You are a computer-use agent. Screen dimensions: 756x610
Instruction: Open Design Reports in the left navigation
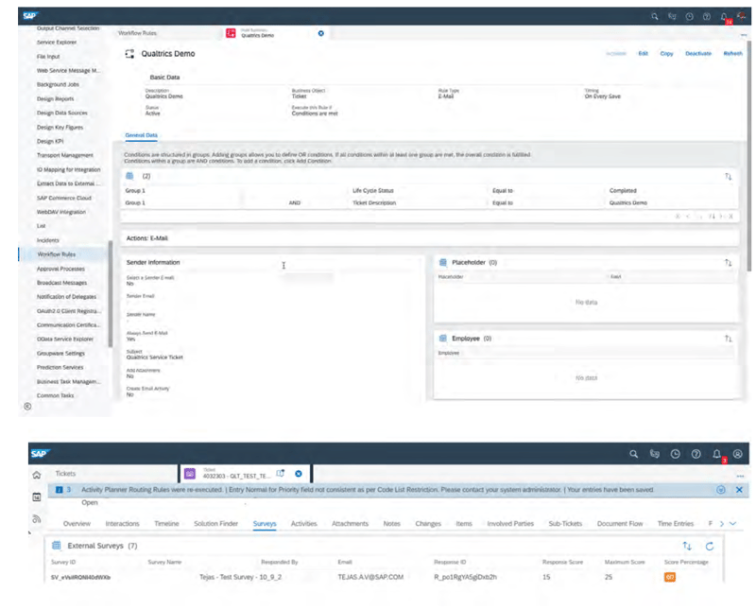(x=56, y=99)
